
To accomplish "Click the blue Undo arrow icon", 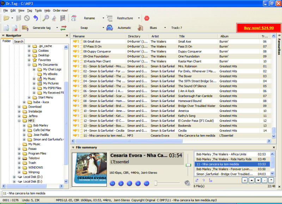I will (36, 18).
